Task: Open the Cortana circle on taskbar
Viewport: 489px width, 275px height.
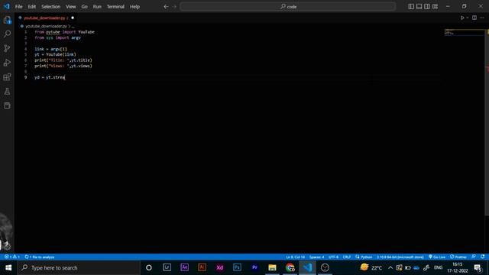Action: pos(149,267)
